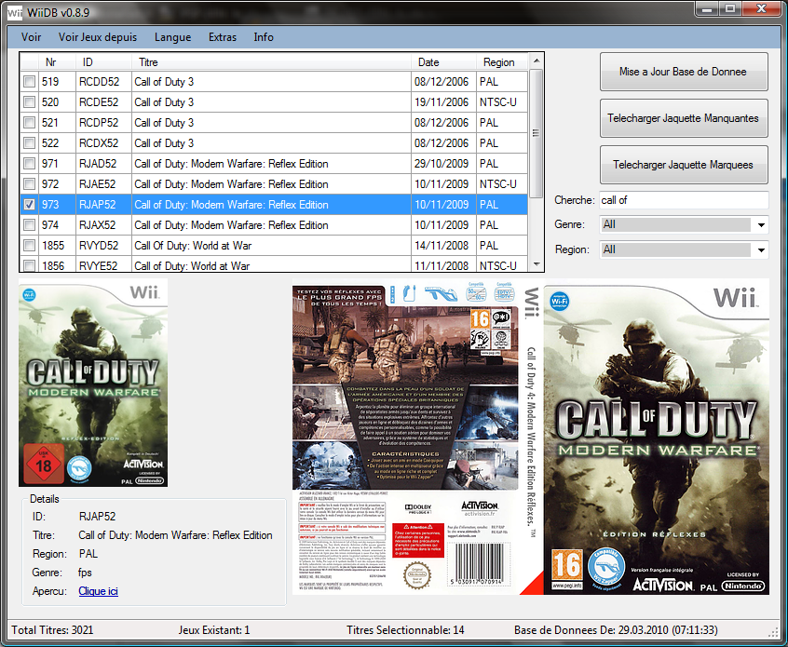
Task: Expand the Region filter dropdown
Action: (x=761, y=249)
